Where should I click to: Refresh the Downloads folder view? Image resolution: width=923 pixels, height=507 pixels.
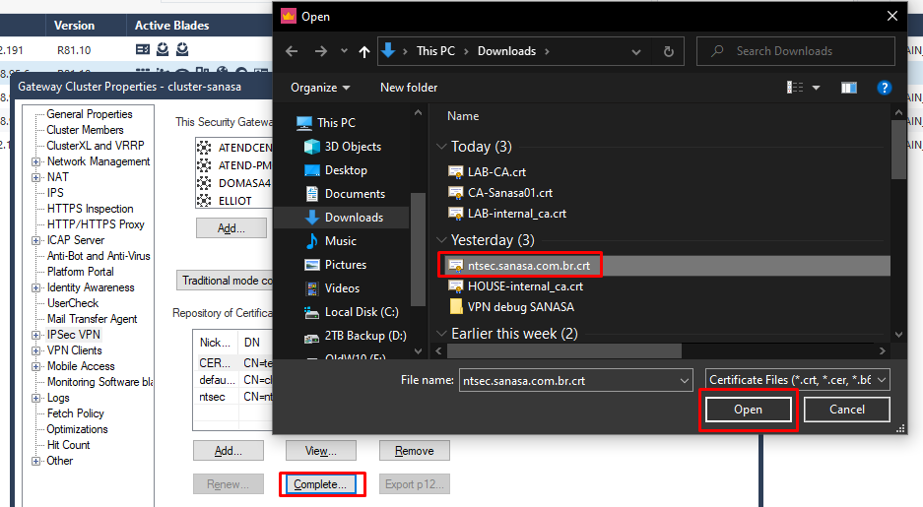pyautogui.click(x=669, y=51)
